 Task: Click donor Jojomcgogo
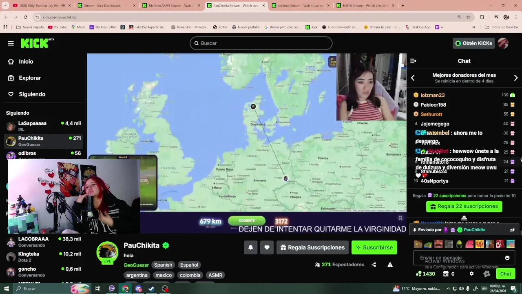[435, 124]
